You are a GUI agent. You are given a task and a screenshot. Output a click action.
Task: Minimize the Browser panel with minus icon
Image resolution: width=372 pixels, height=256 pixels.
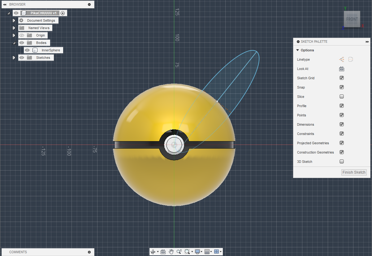[89, 4]
